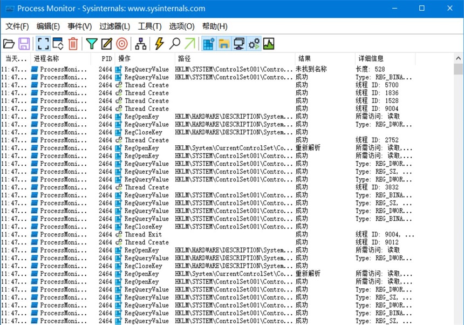This screenshot has width=464, height=325.
Task: Click the 操作 column header
Action: tap(145, 59)
